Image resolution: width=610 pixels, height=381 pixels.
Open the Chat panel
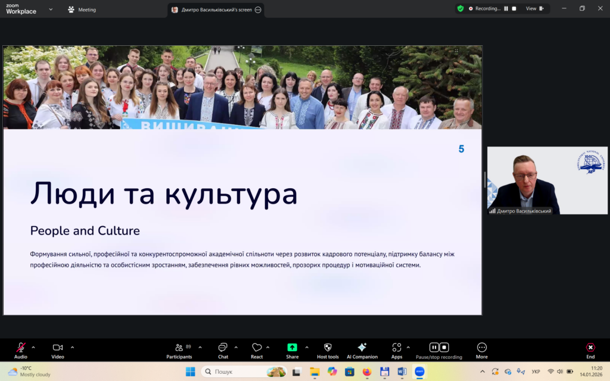pos(223,348)
